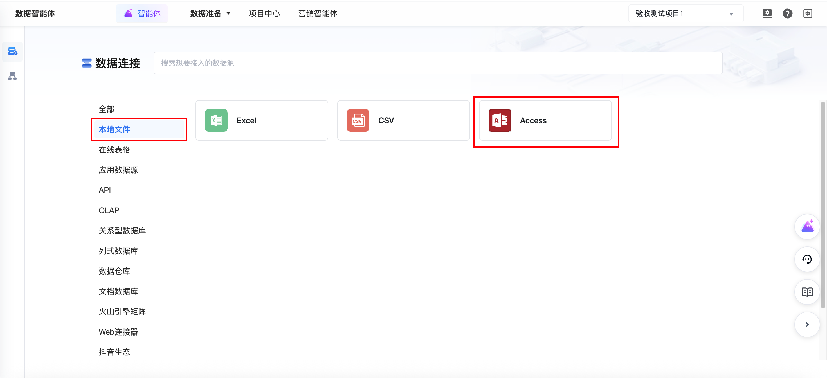The width and height of the screenshot is (827, 378).
Task: Switch to the 智能体 tab
Action: tap(142, 13)
